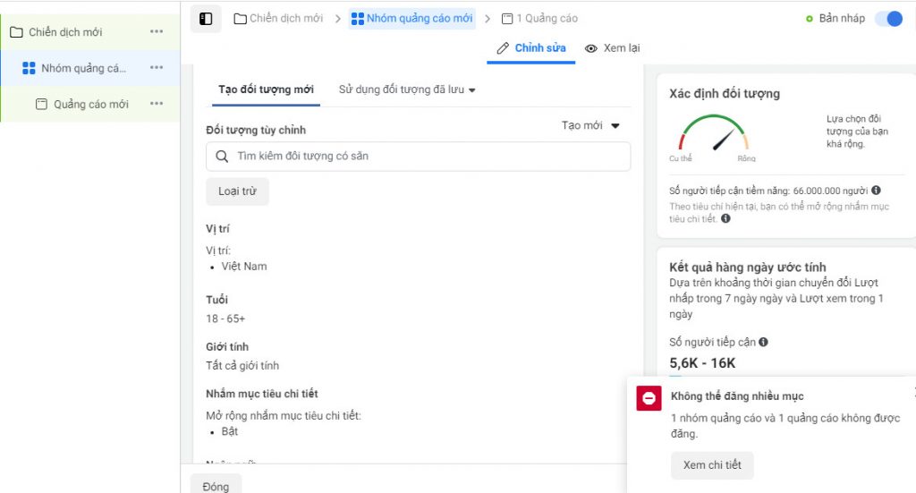Click the Đóng button

point(216,486)
